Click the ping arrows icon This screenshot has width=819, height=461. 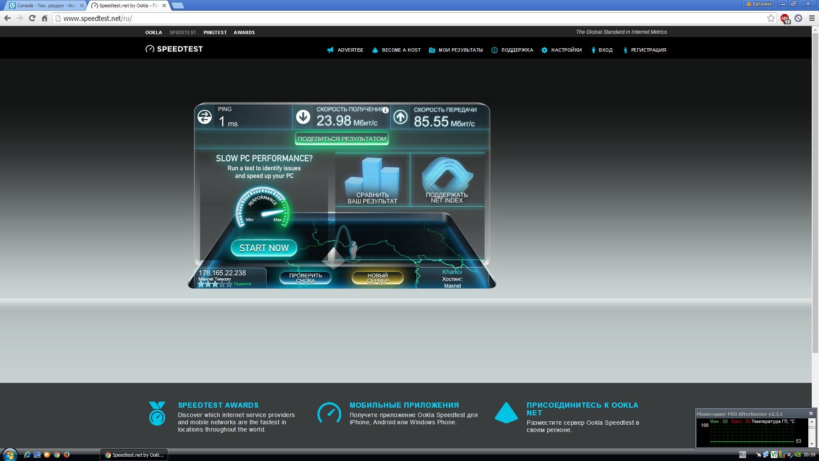(x=204, y=117)
